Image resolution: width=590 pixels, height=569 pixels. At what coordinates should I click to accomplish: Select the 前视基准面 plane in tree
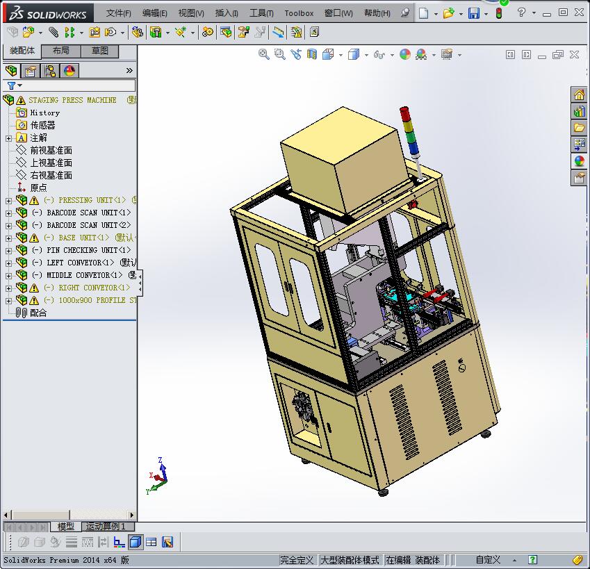pyautogui.click(x=51, y=151)
